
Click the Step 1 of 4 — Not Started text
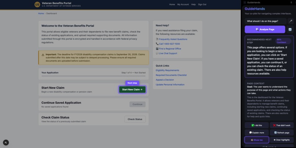[x=133, y=73]
